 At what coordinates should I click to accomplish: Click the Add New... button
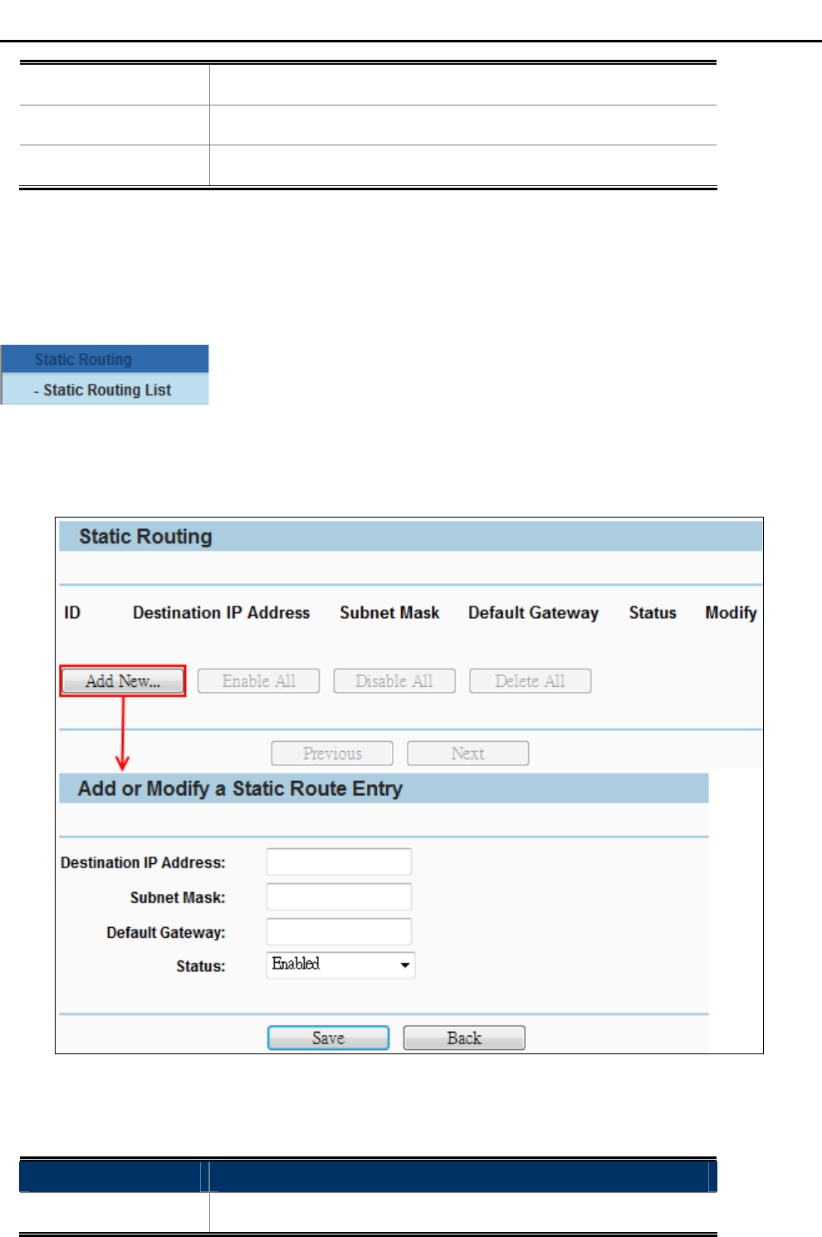pos(123,681)
